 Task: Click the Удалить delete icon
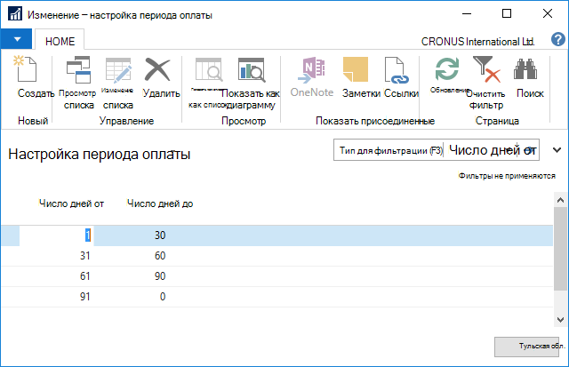click(x=157, y=69)
